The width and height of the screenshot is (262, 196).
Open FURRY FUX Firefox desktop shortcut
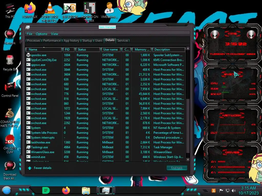[x=30, y=11]
